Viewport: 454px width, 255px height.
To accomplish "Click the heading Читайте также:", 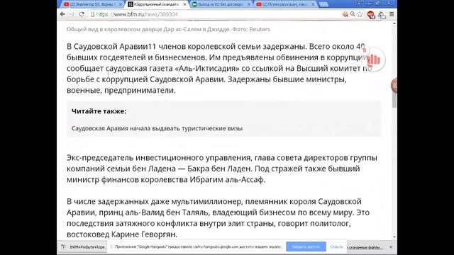I will [x=99, y=111].
